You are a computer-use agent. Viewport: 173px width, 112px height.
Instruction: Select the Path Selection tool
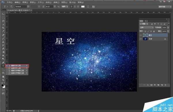pos(3,69)
